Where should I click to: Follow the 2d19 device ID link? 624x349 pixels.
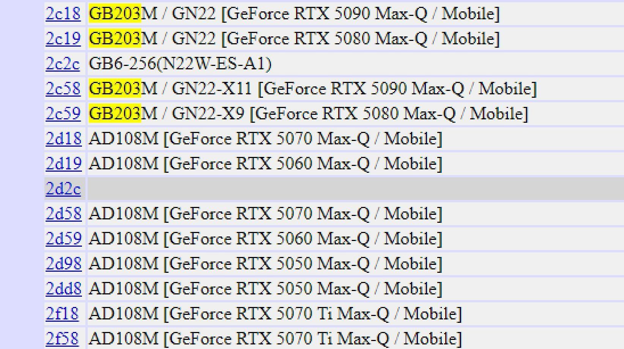point(63,164)
